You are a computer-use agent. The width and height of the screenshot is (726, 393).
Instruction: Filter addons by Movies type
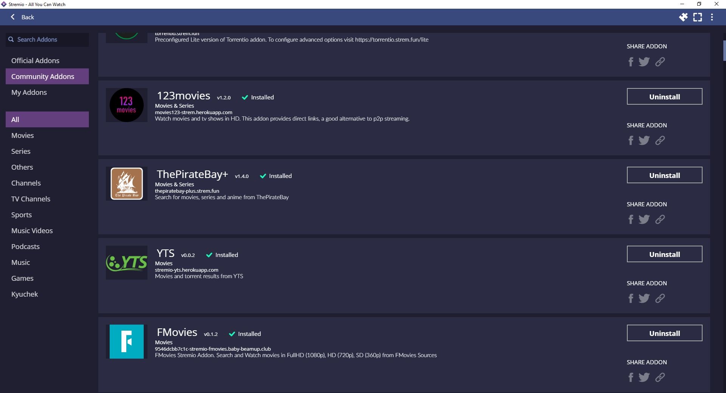[x=23, y=136]
